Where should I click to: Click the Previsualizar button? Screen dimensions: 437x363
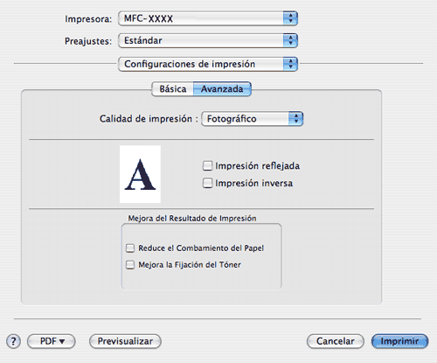(125, 341)
